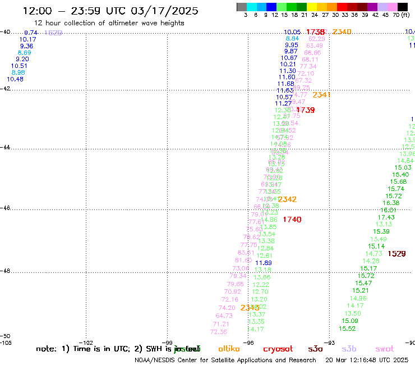Image resolution: width=415 pixels, height=365 pixels.
Task: Select the yellow 24 ft legend swatch
Action: point(312,7)
